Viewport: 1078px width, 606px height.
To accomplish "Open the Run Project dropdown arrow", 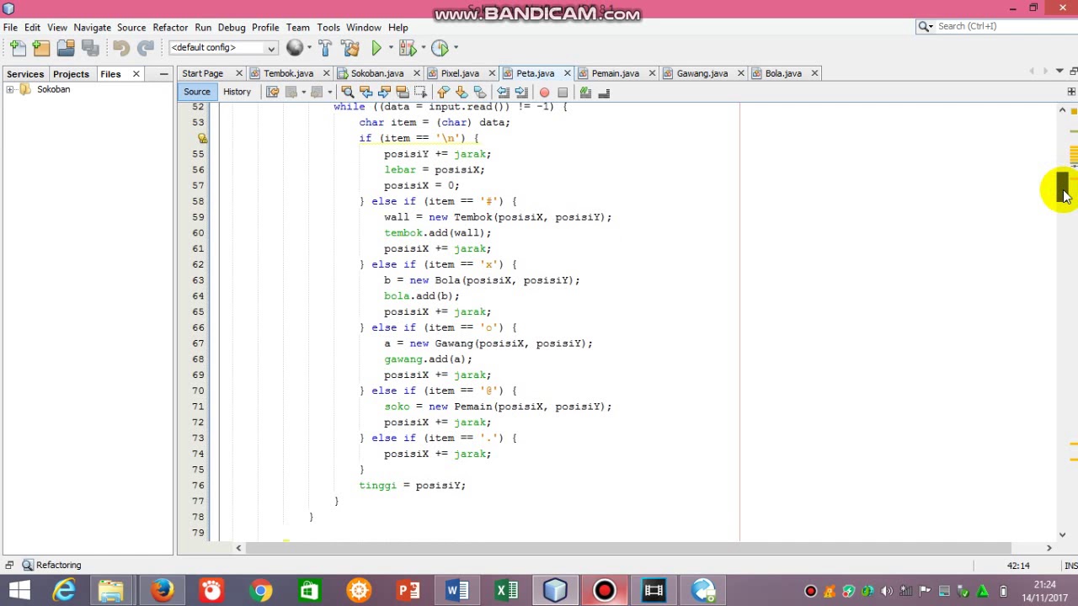I will pos(391,48).
